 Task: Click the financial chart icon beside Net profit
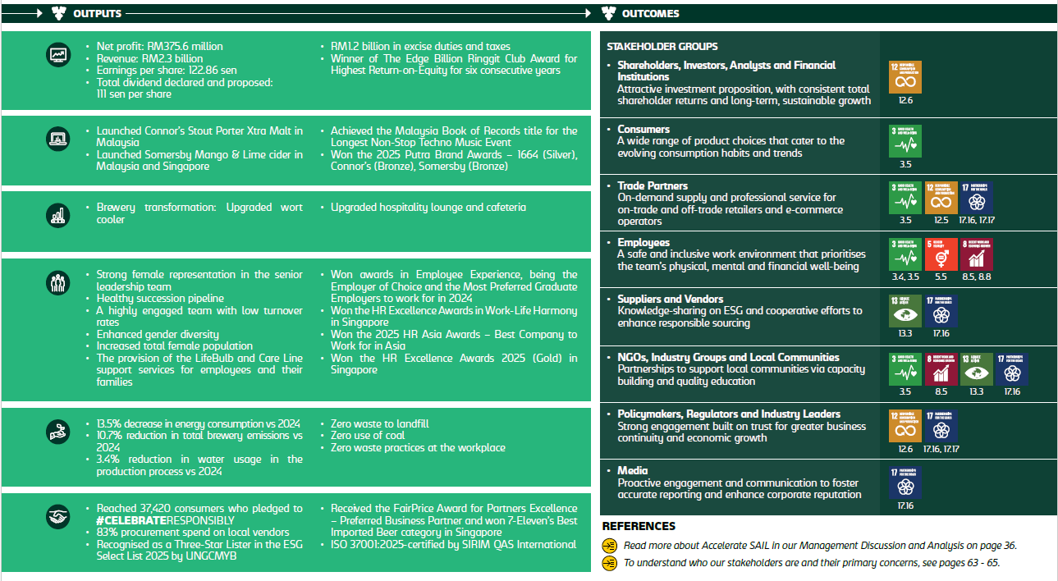coord(58,55)
